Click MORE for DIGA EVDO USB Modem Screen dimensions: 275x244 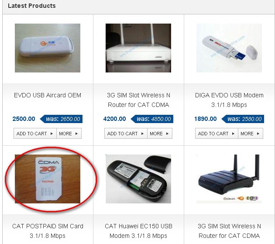coord(251,134)
